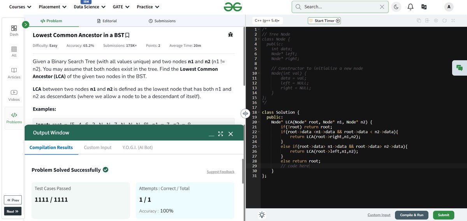Open the Placement dropdown menu
467x221 pixels.
(x=53, y=7)
